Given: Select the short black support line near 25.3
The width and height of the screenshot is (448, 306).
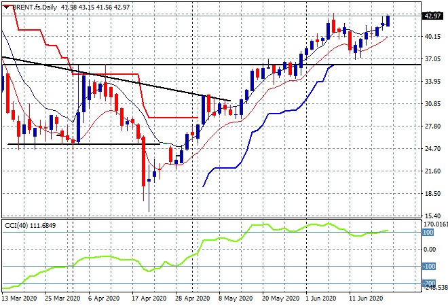Looking at the screenshot, I should [83, 144].
